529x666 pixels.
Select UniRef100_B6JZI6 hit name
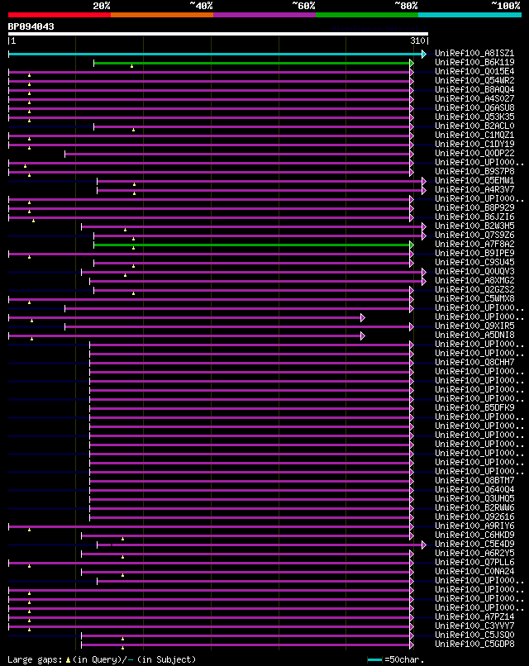click(x=474, y=217)
